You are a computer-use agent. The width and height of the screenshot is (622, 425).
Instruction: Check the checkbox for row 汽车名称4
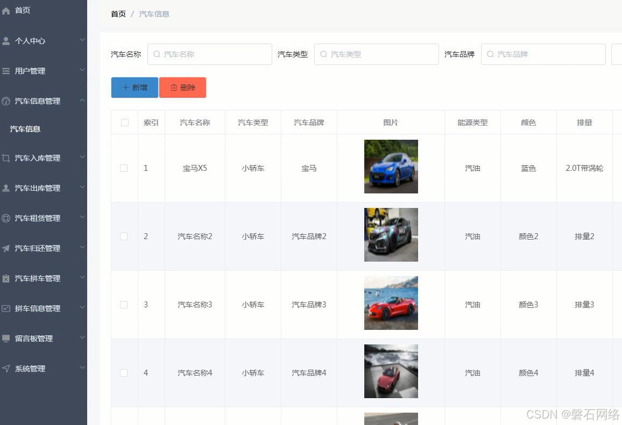pyautogui.click(x=124, y=373)
